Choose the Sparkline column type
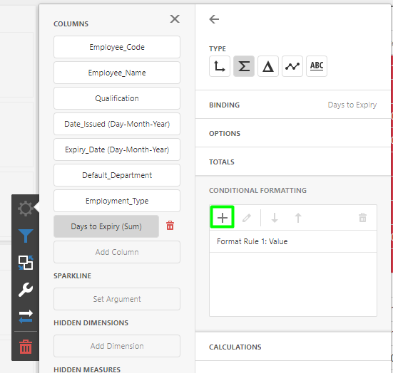393x373 pixels. point(292,66)
